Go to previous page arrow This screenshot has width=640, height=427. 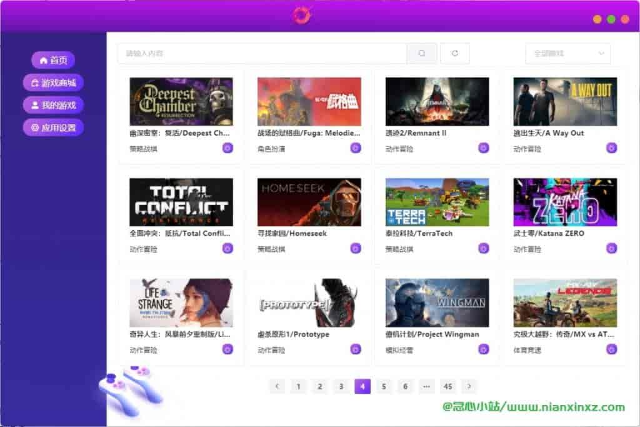277,386
